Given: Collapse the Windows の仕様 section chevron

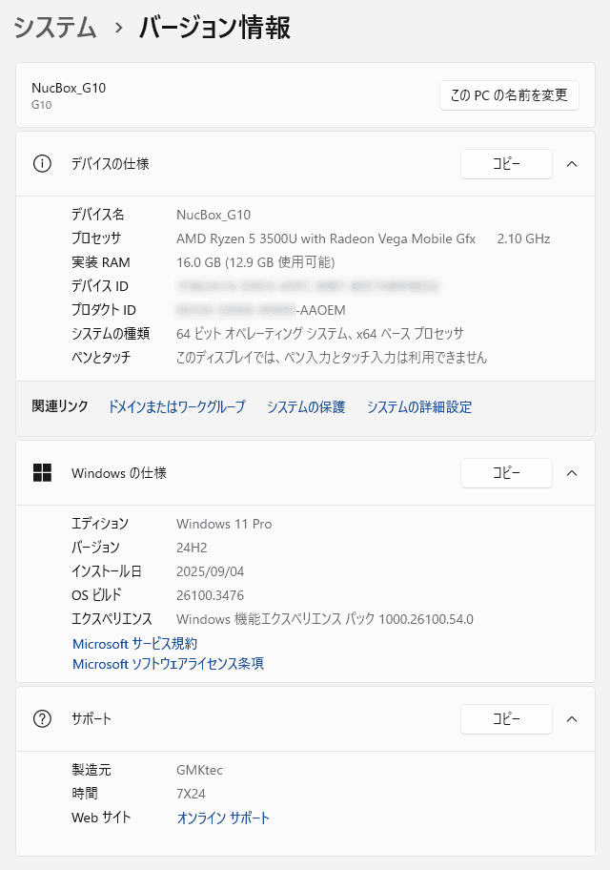Looking at the screenshot, I should [x=572, y=472].
